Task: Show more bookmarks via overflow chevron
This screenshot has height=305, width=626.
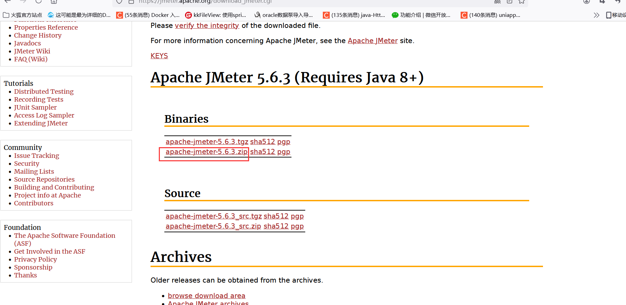Action: [x=596, y=15]
